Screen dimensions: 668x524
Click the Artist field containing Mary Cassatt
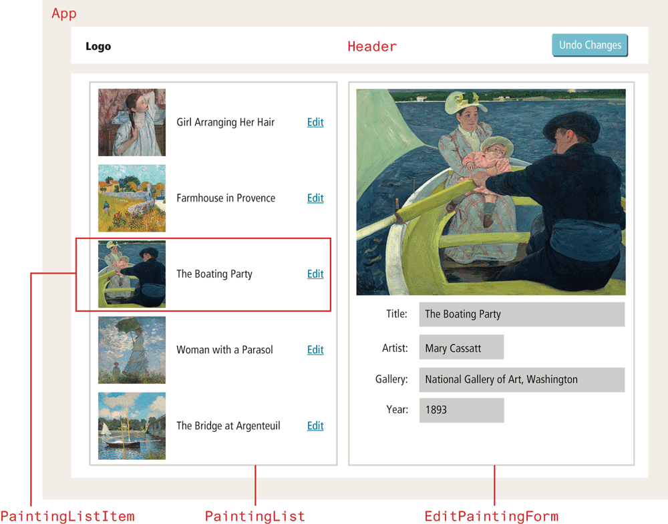click(461, 348)
